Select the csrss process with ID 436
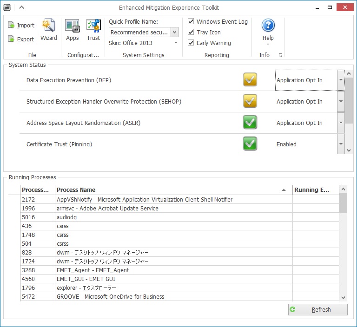Viewport: 357px width, 327px height. [179, 226]
